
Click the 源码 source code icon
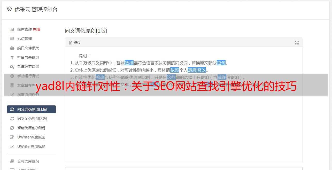pyautogui.click(x=71, y=43)
